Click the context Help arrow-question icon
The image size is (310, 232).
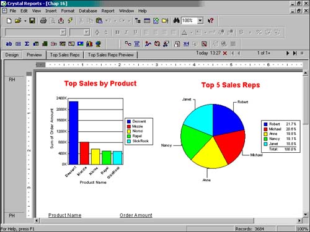(210, 20)
